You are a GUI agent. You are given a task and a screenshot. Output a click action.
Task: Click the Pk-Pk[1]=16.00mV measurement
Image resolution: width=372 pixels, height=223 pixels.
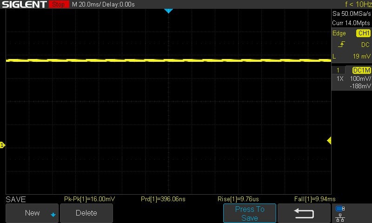(89, 199)
